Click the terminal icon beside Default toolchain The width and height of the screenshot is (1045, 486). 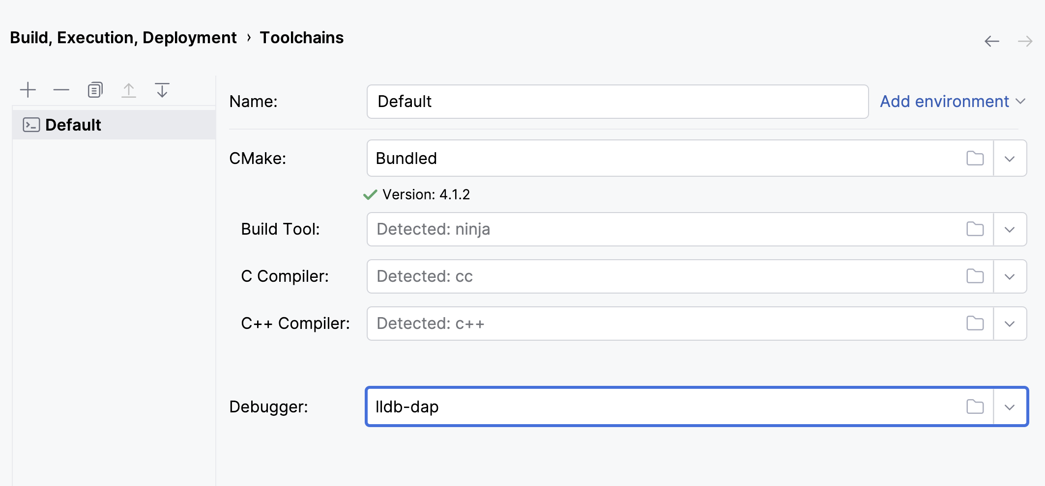(30, 125)
